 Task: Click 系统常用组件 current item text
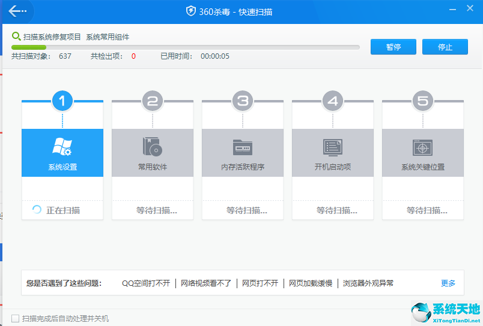(x=108, y=37)
